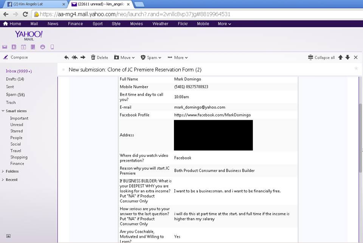Reply using the single left arrow

coord(67,57)
